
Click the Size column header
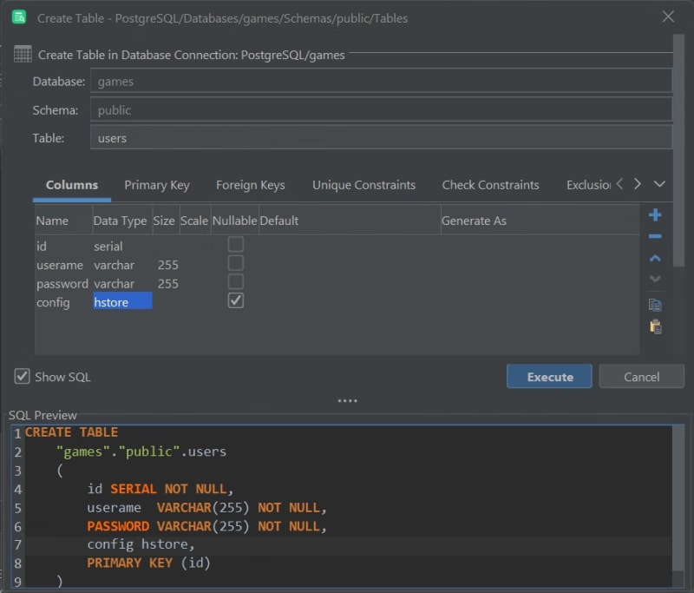166,221
